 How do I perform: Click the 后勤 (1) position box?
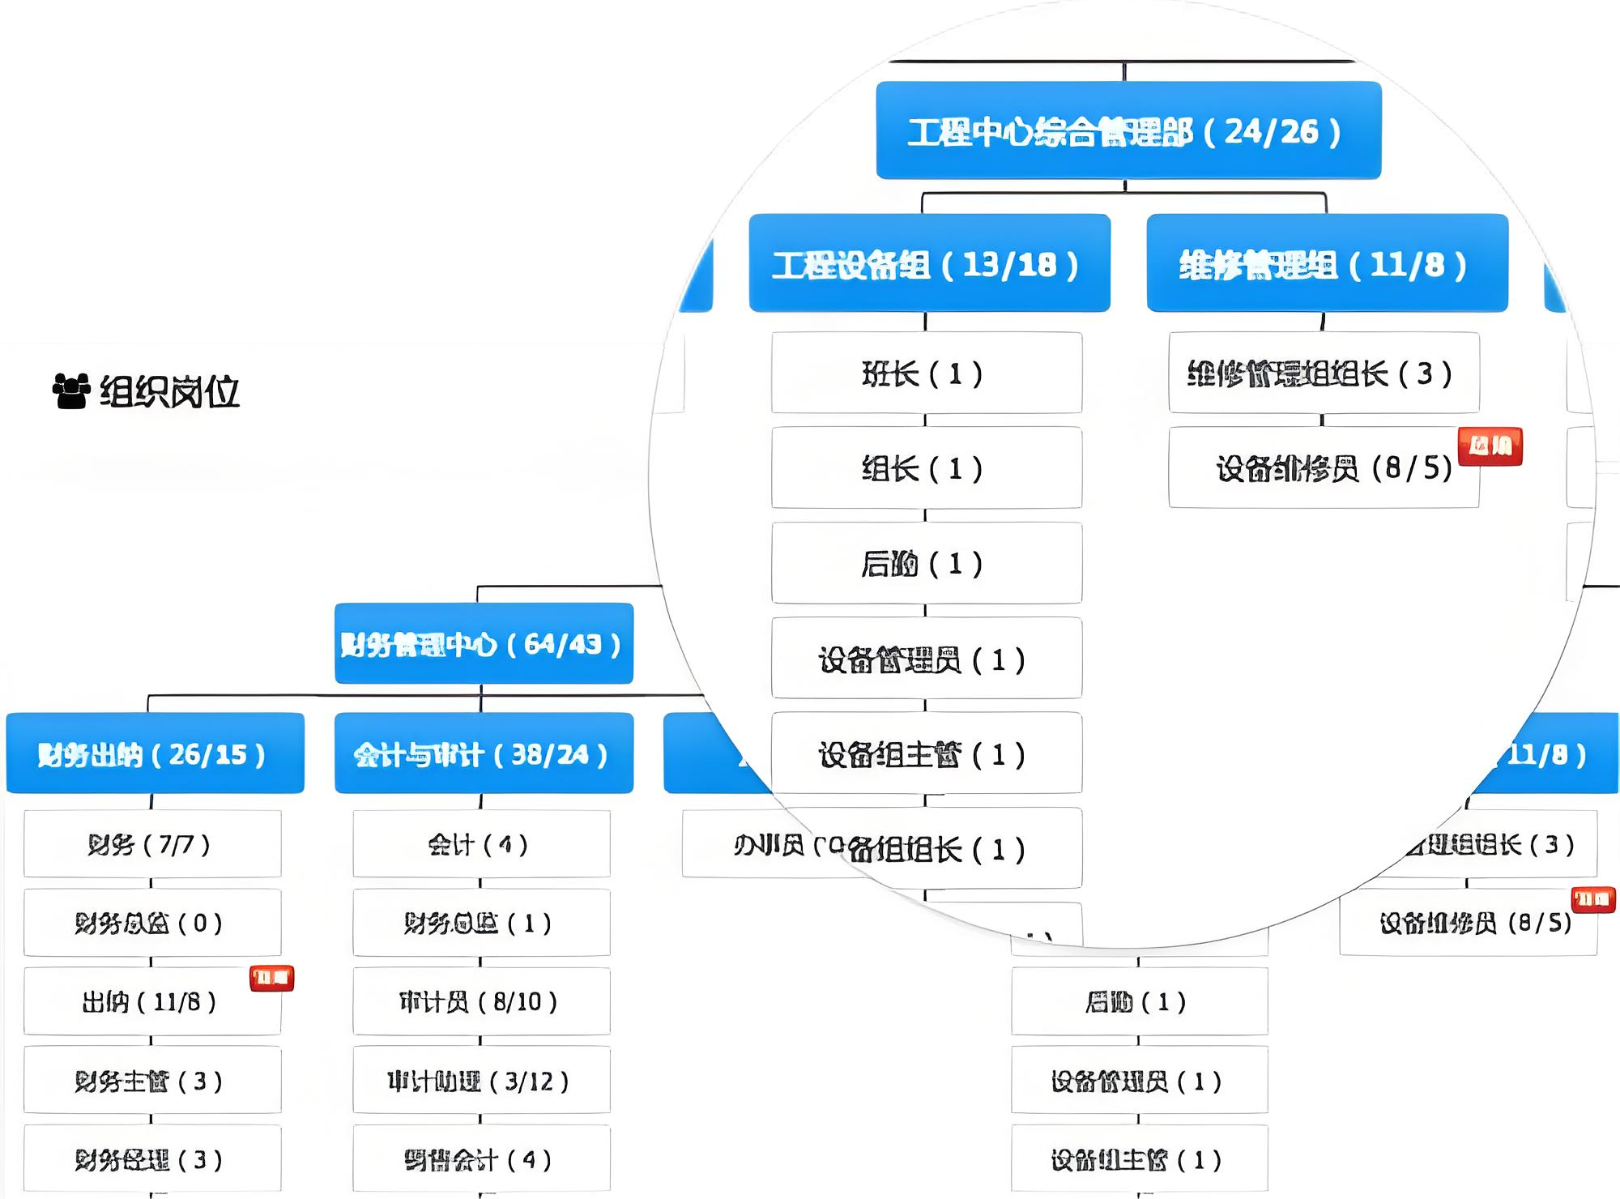click(927, 562)
